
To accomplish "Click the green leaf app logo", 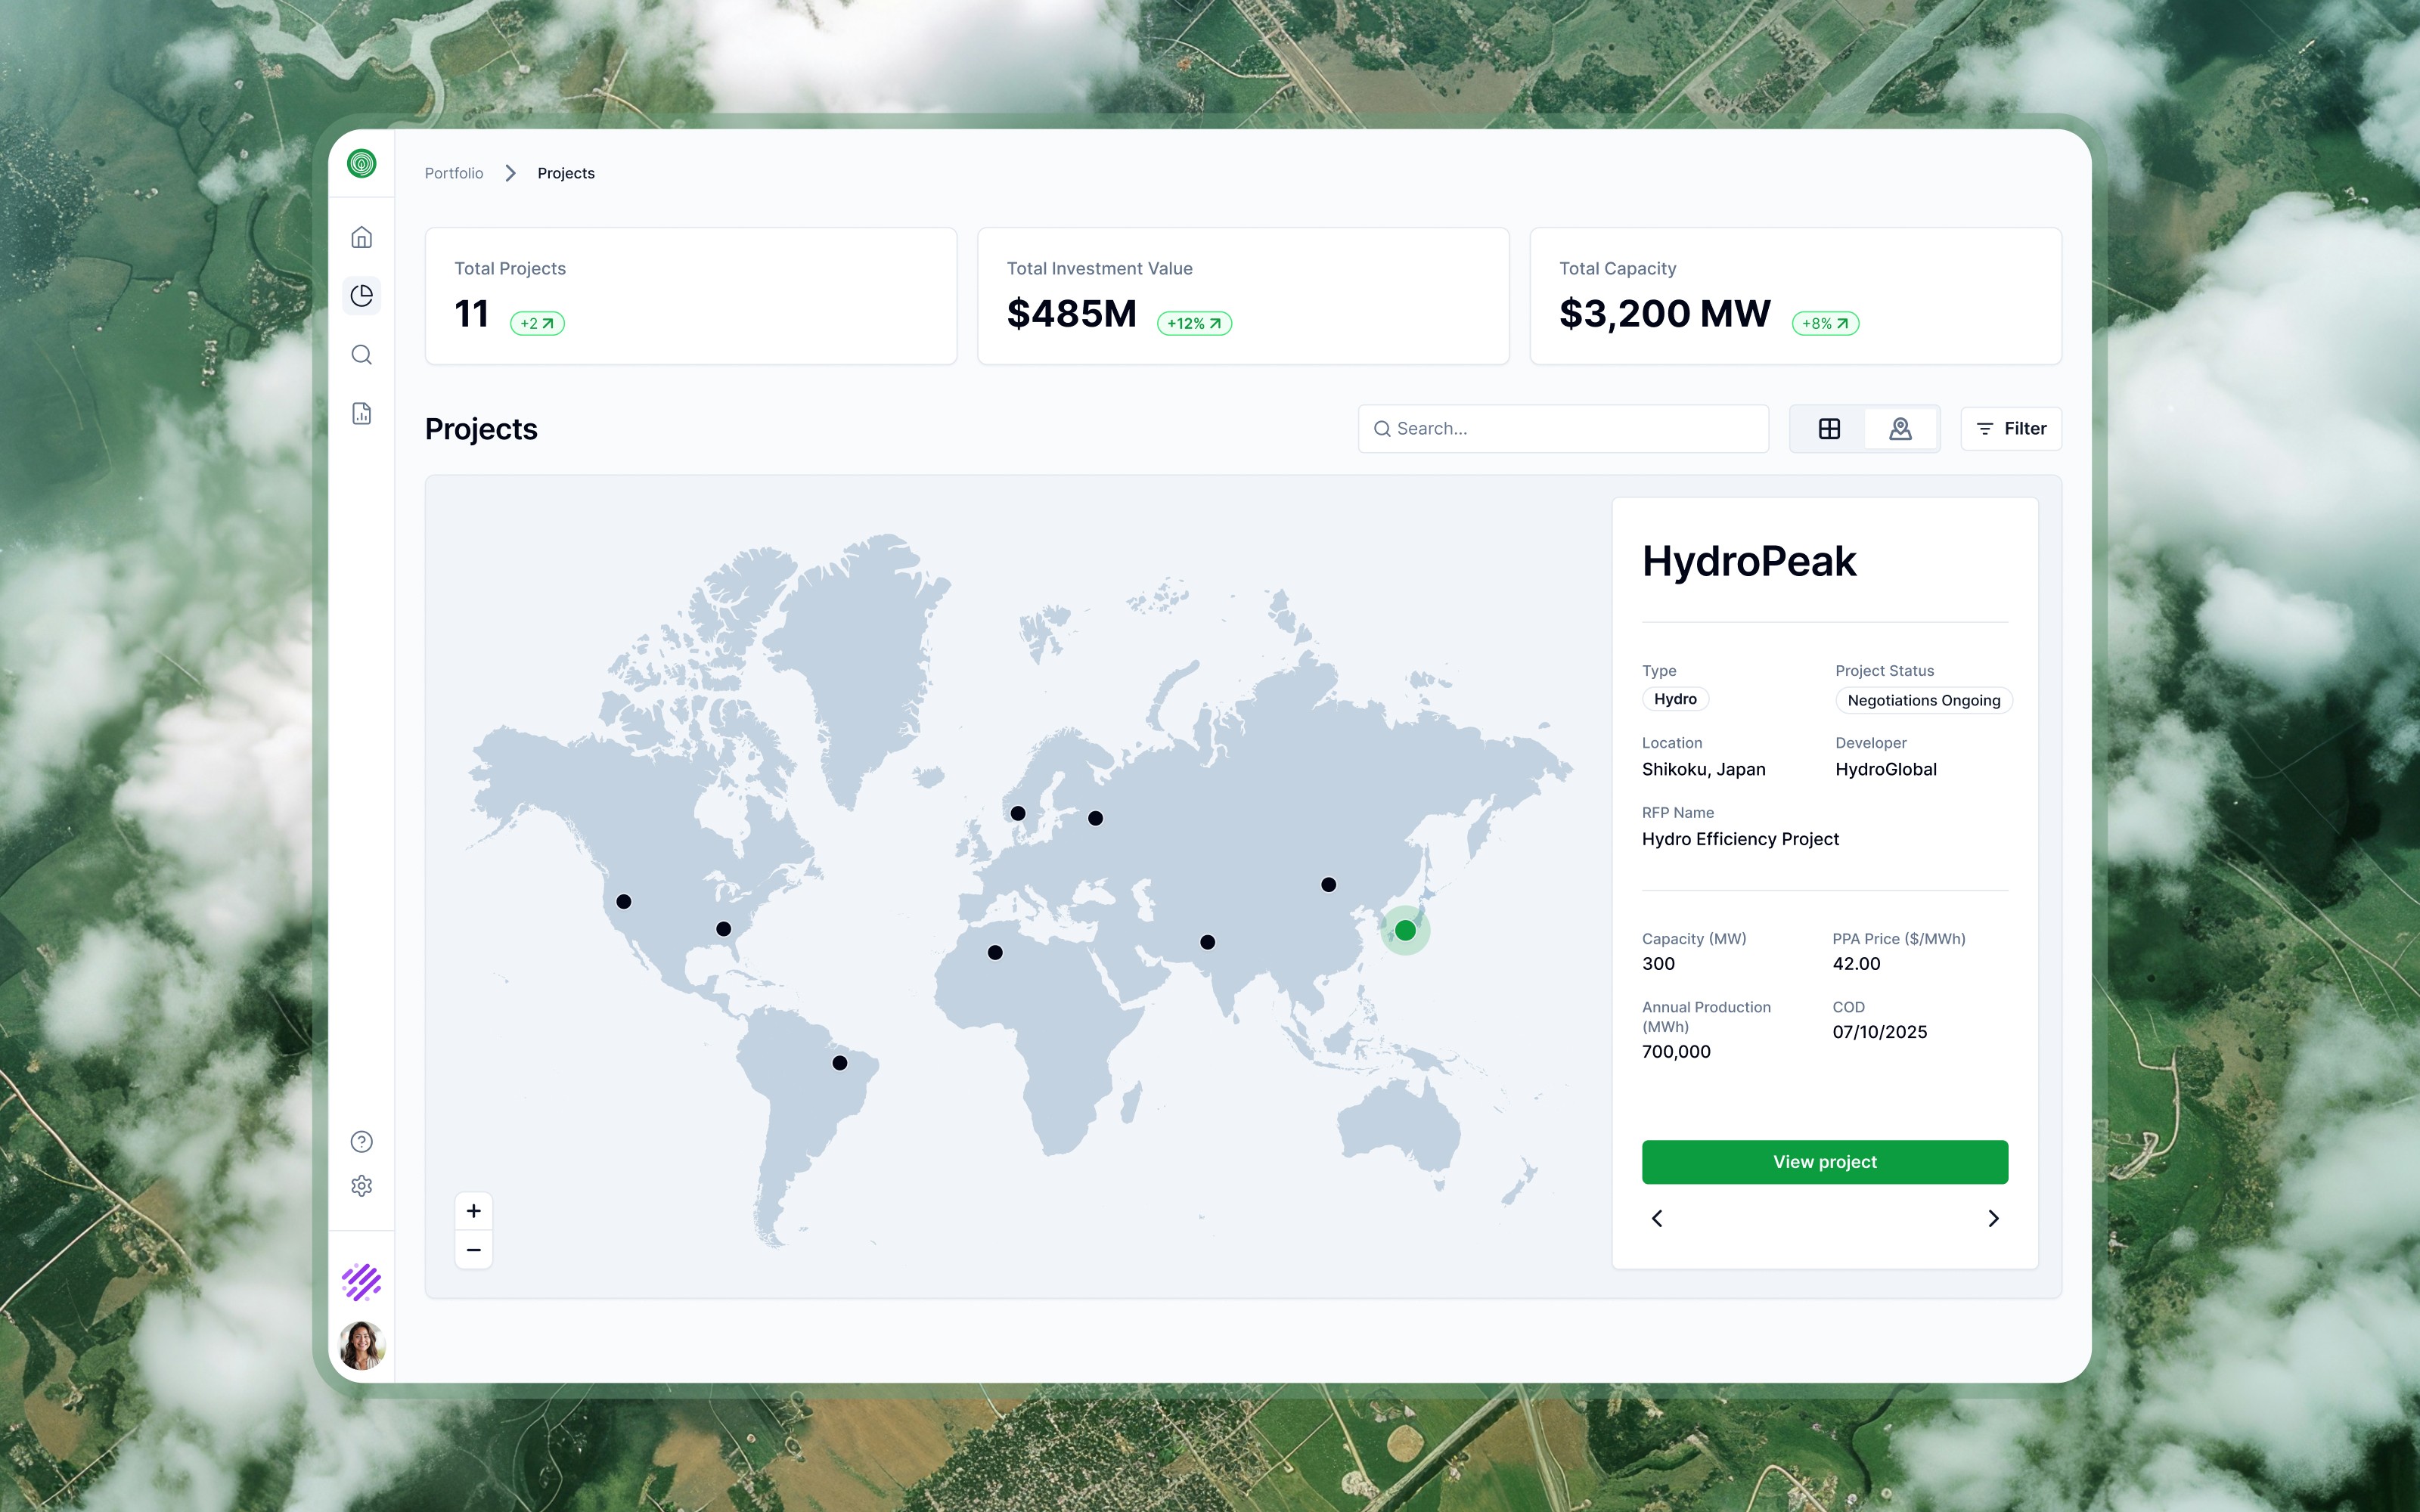I will click(x=361, y=163).
